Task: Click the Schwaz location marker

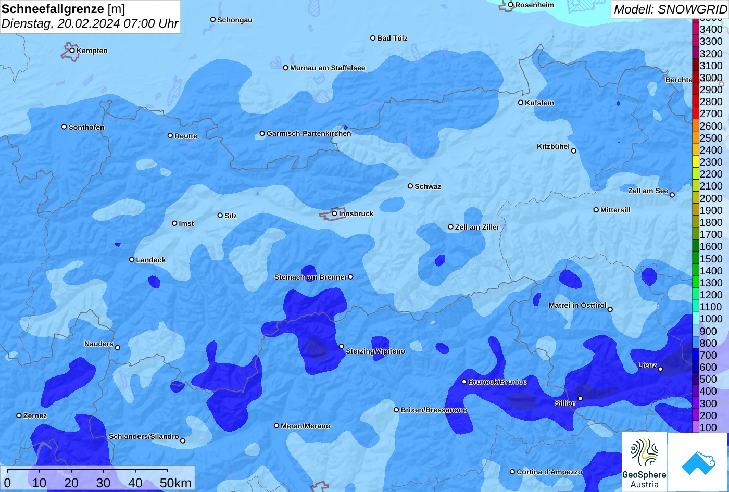Action: 410,186
